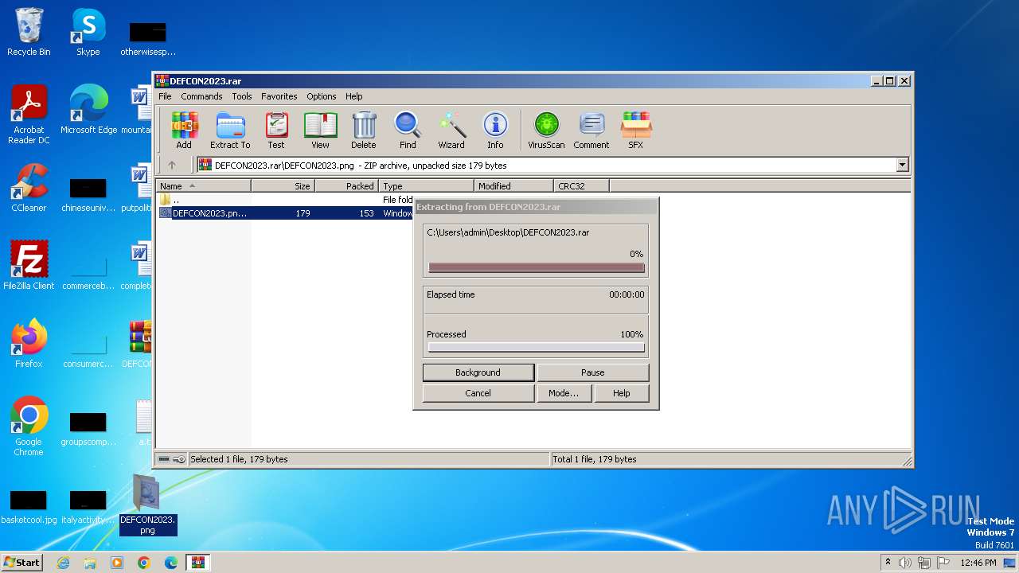Open Google Chrome desktop shortcut
This screenshot has width=1019, height=573.
29,427
